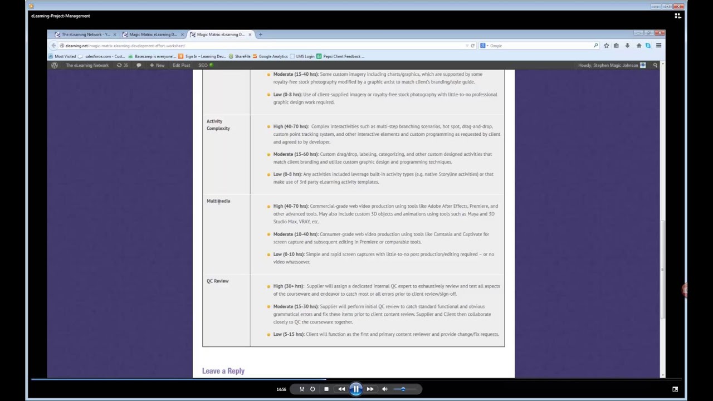Click the address bar URL field
This screenshot has width=713, height=401.
(x=262, y=46)
